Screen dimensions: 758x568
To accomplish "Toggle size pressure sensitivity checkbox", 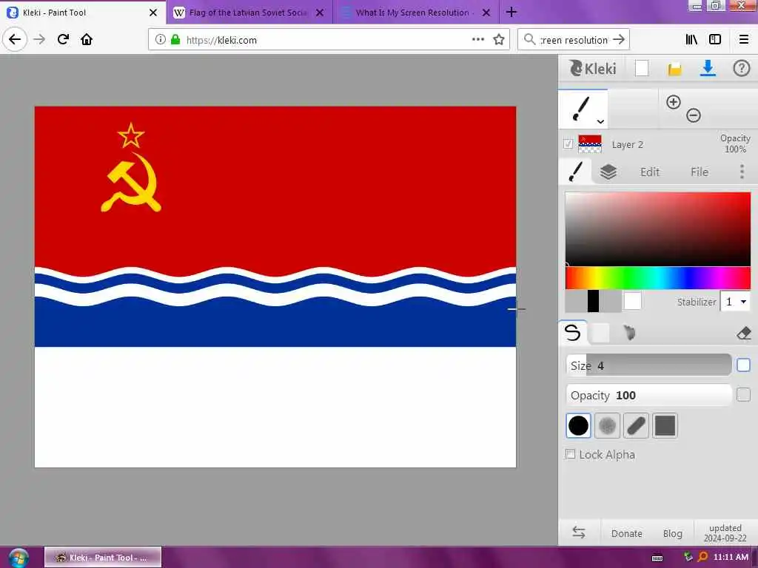I will pos(743,365).
